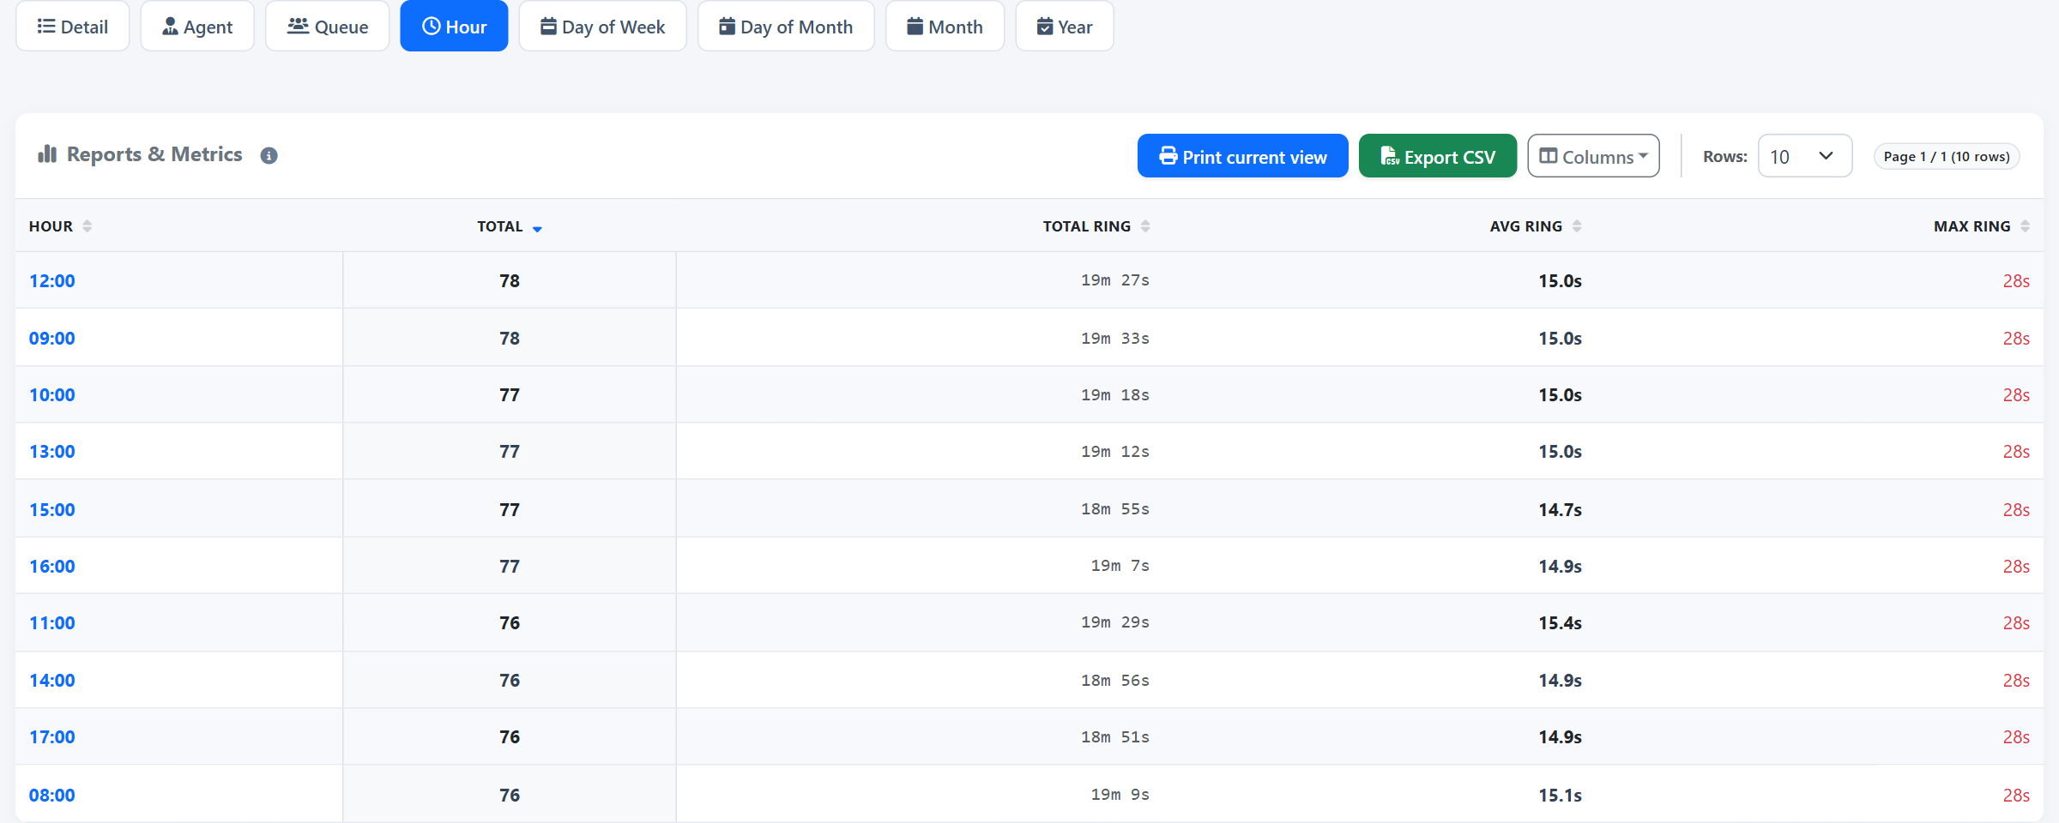Image resolution: width=2059 pixels, height=823 pixels.
Task: Select the 14:00 hour link
Action: point(52,681)
